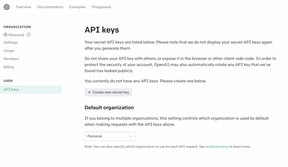Select the API Keys sidebar item
Viewport: 288px width, 167px height.
(11, 90)
